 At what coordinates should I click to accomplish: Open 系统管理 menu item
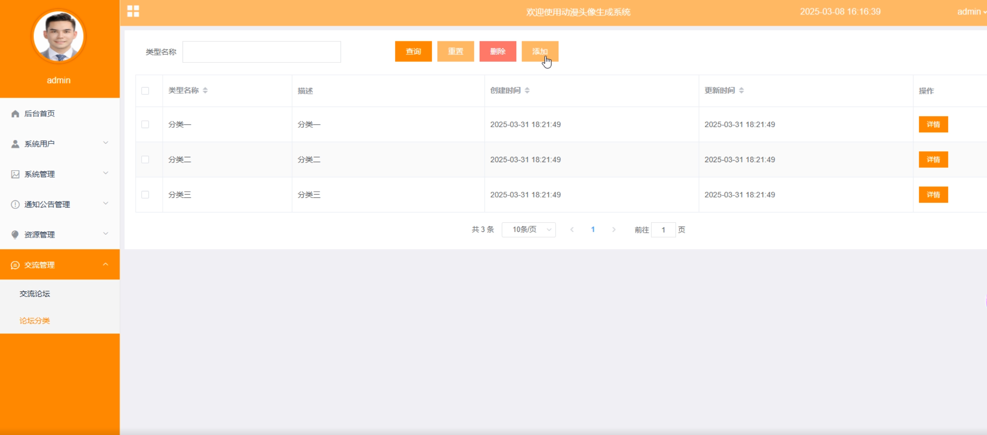(60, 174)
